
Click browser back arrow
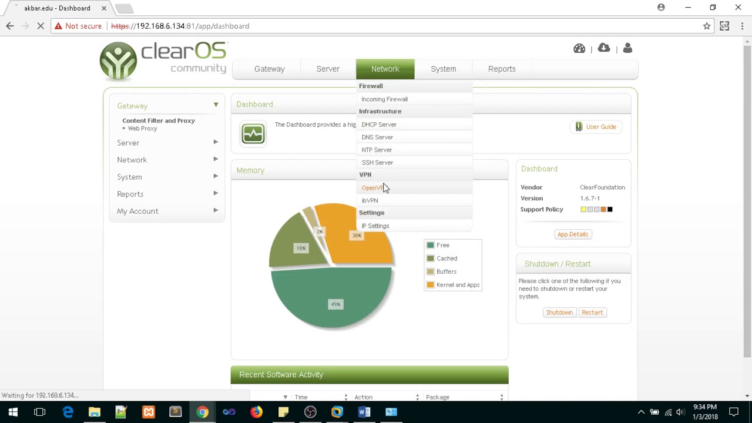coord(10,26)
